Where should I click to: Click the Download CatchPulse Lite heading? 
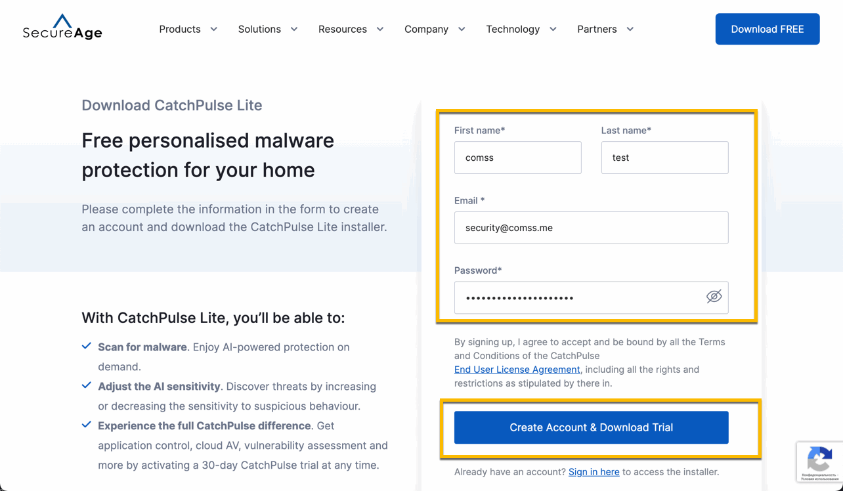172,106
